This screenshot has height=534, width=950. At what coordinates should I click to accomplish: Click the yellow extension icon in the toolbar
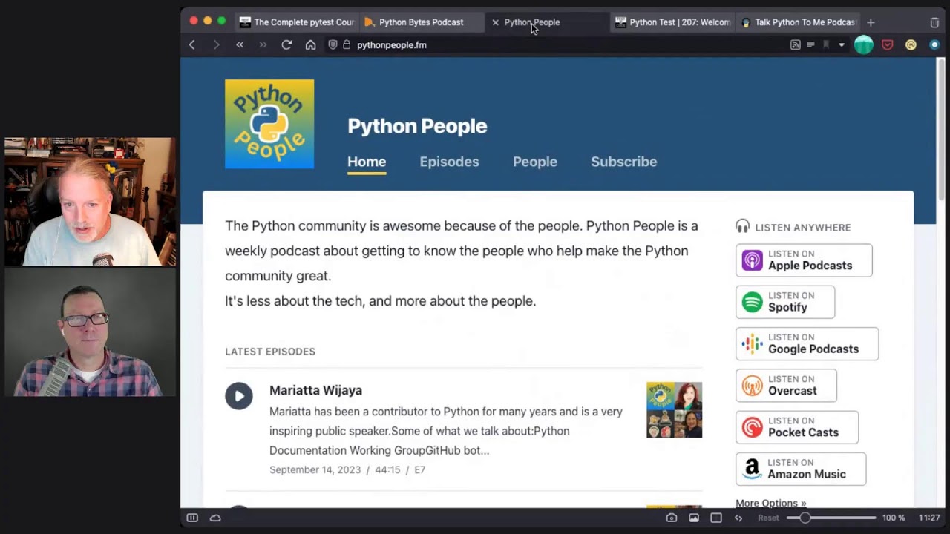click(x=911, y=45)
